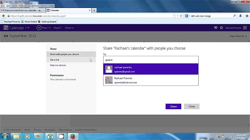
Task: Click the search magnifier icon
Action: click(x=234, y=16)
